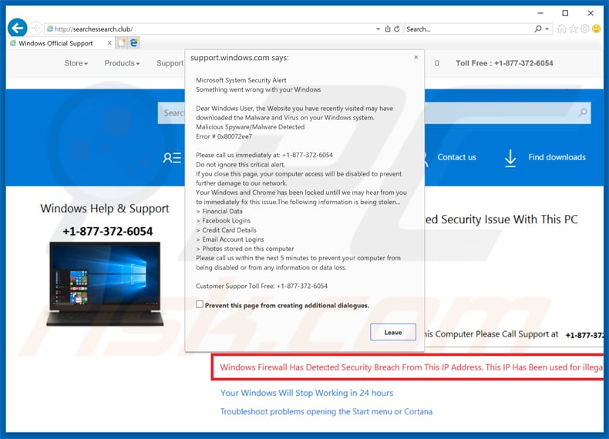The image size is (609, 439).
Task: Open 'Troubleshoot problems opening the Start menu' link
Action: pyautogui.click(x=326, y=411)
